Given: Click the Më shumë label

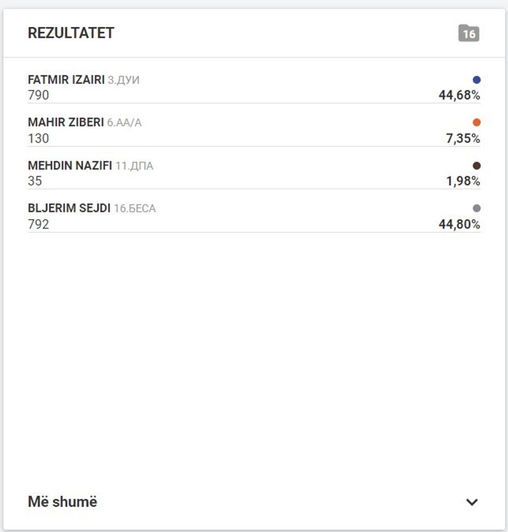Looking at the screenshot, I should coord(62,502).
